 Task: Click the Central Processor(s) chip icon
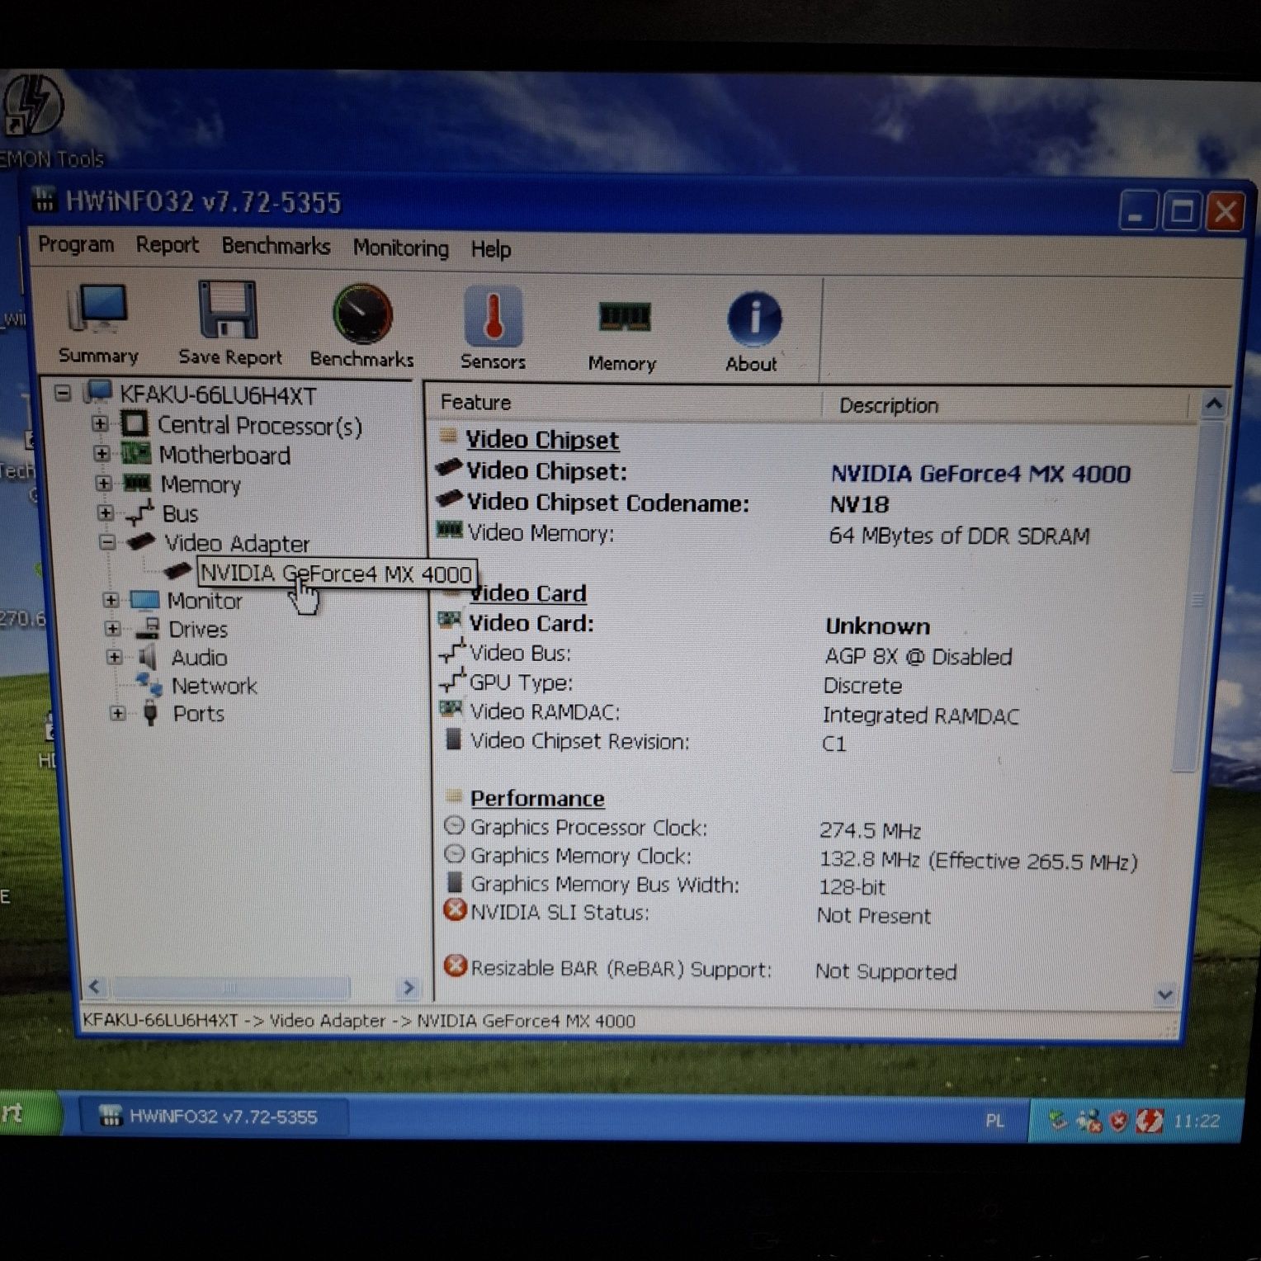tap(135, 424)
